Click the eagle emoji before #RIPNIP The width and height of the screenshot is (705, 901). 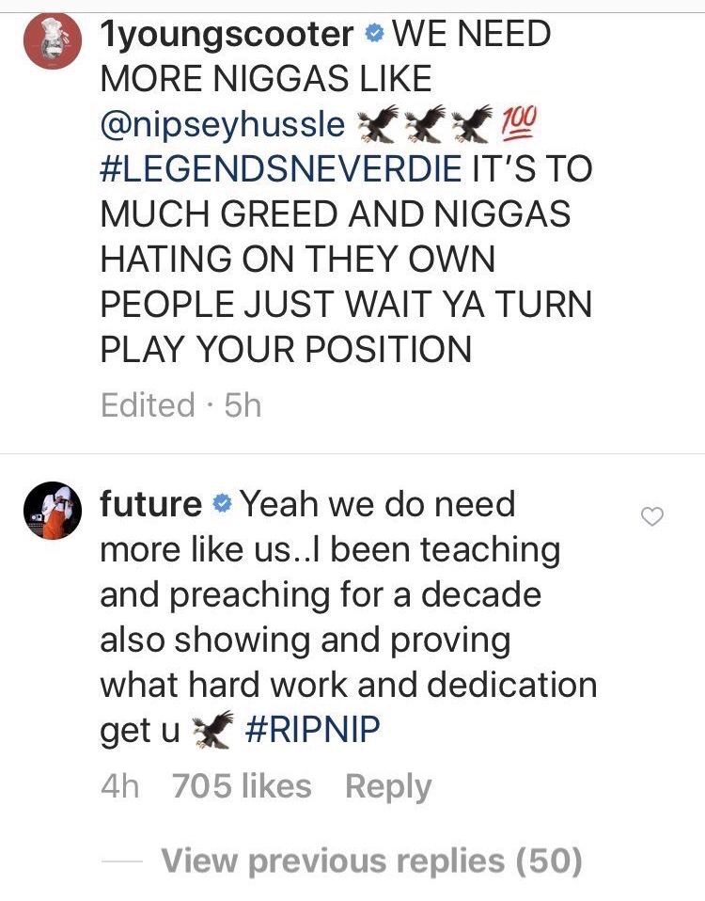pyautogui.click(x=212, y=729)
